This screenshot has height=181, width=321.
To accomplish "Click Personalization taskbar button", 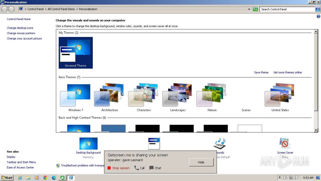I will pyautogui.click(x=71, y=178).
